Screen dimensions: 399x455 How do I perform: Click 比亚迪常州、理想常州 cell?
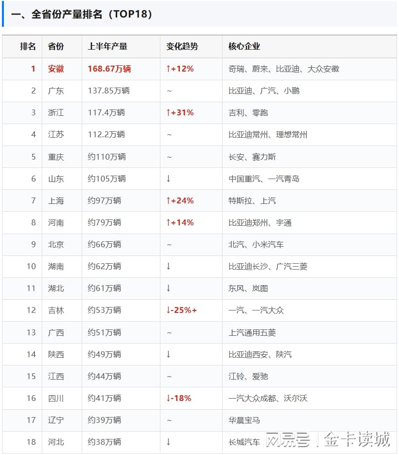(x=268, y=135)
